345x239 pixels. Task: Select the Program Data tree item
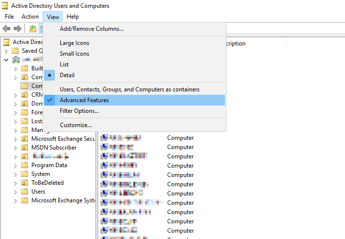point(49,165)
